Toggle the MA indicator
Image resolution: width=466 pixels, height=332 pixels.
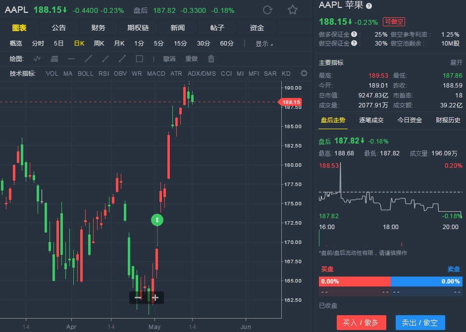(68, 74)
